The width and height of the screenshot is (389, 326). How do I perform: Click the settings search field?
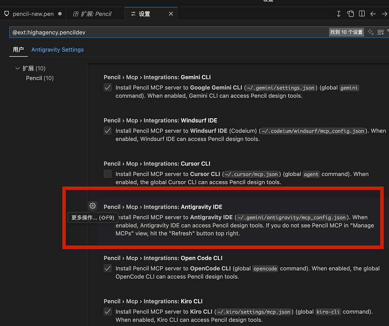(x=169, y=32)
